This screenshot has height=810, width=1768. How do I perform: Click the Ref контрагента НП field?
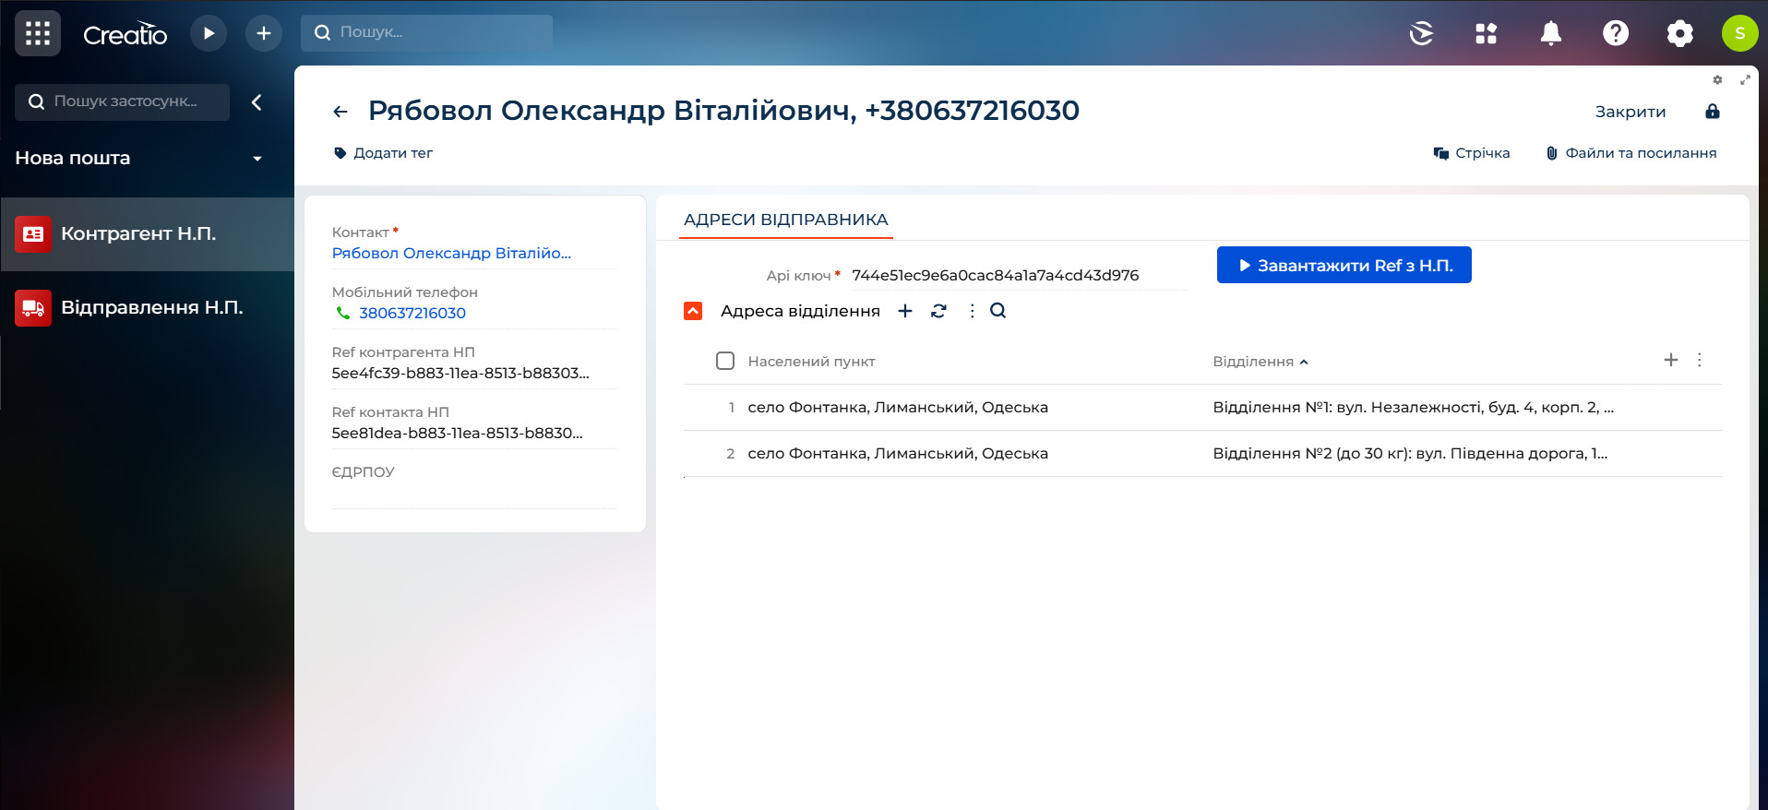(474, 373)
